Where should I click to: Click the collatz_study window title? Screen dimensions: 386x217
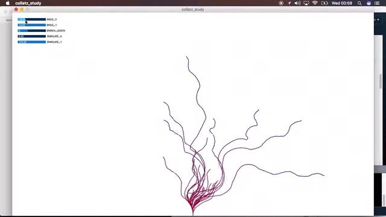click(193, 10)
